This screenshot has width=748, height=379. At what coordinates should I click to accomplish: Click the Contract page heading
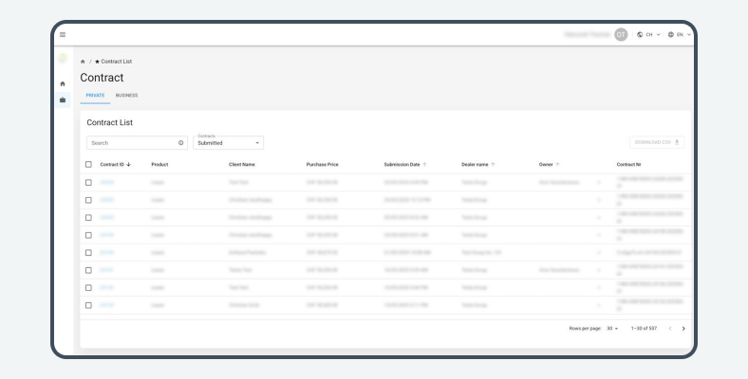coord(102,78)
